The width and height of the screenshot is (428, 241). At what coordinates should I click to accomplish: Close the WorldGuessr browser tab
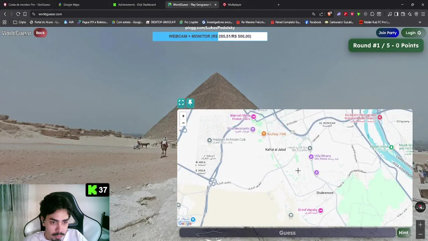coord(215,5)
